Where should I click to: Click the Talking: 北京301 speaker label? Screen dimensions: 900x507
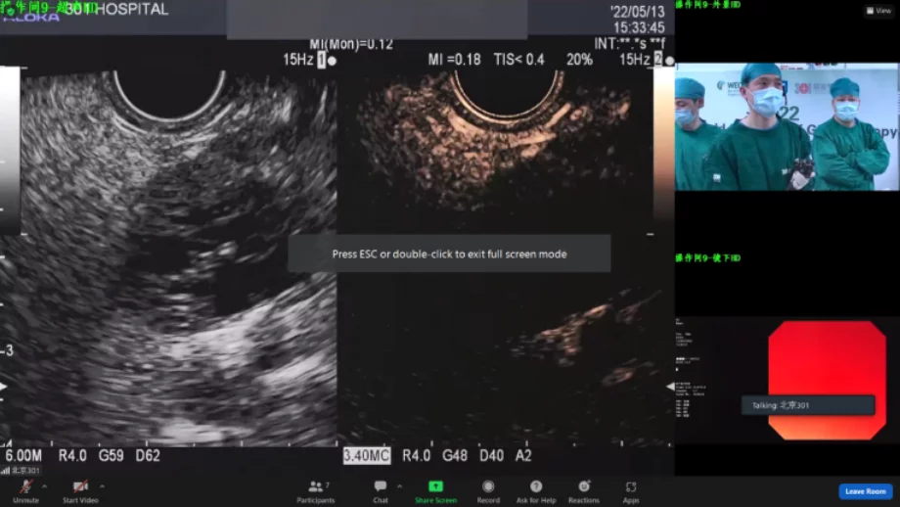807,405
